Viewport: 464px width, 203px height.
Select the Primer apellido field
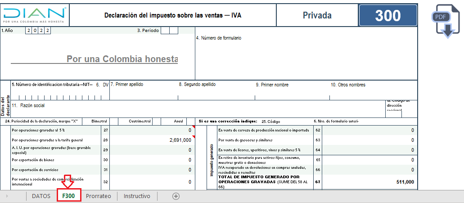tap(144, 91)
